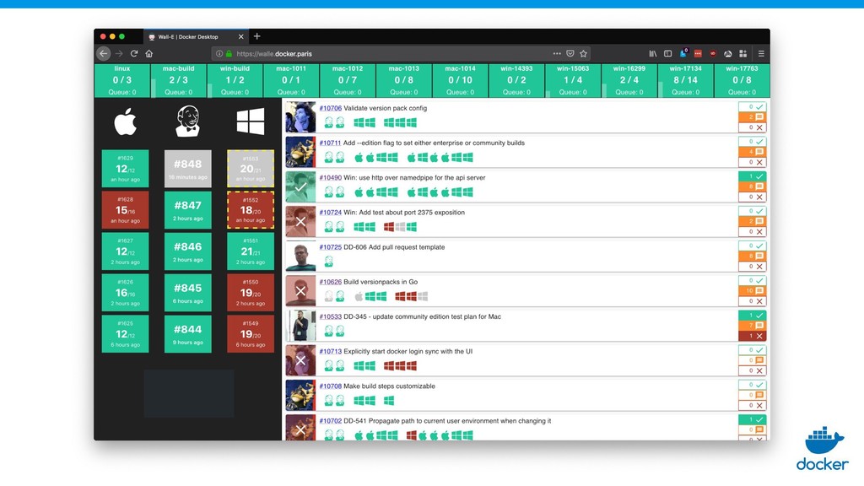Screen dimensions: 864x486
Task: Click the large Windows logo column header
Action: click(x=250, y=121)
